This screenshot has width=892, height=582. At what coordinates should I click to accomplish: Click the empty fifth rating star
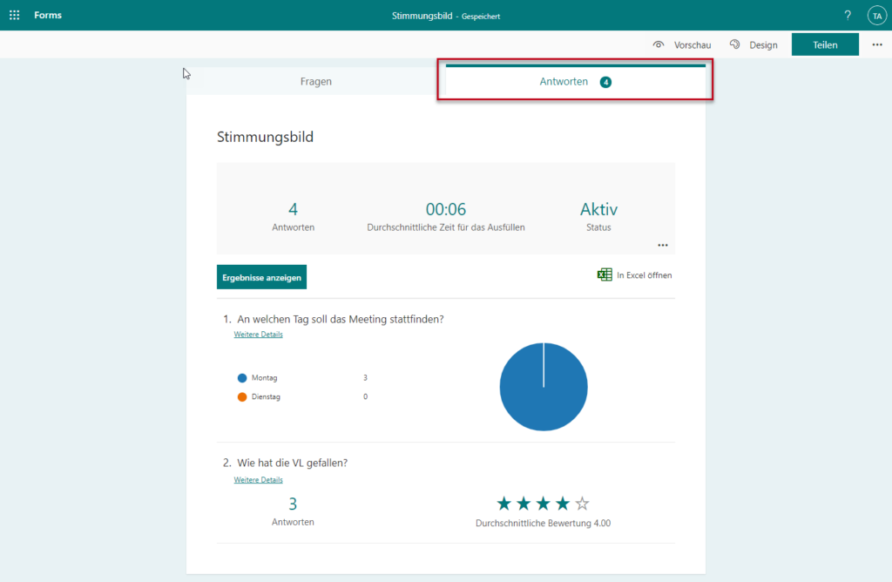582,504
